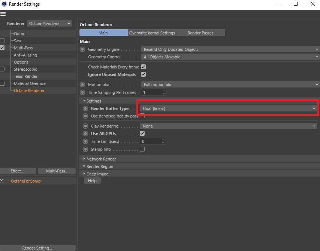This screenshot has width=320, height=251.
Task: Switch to Render Passes tab
Action: tap(201, 33)
